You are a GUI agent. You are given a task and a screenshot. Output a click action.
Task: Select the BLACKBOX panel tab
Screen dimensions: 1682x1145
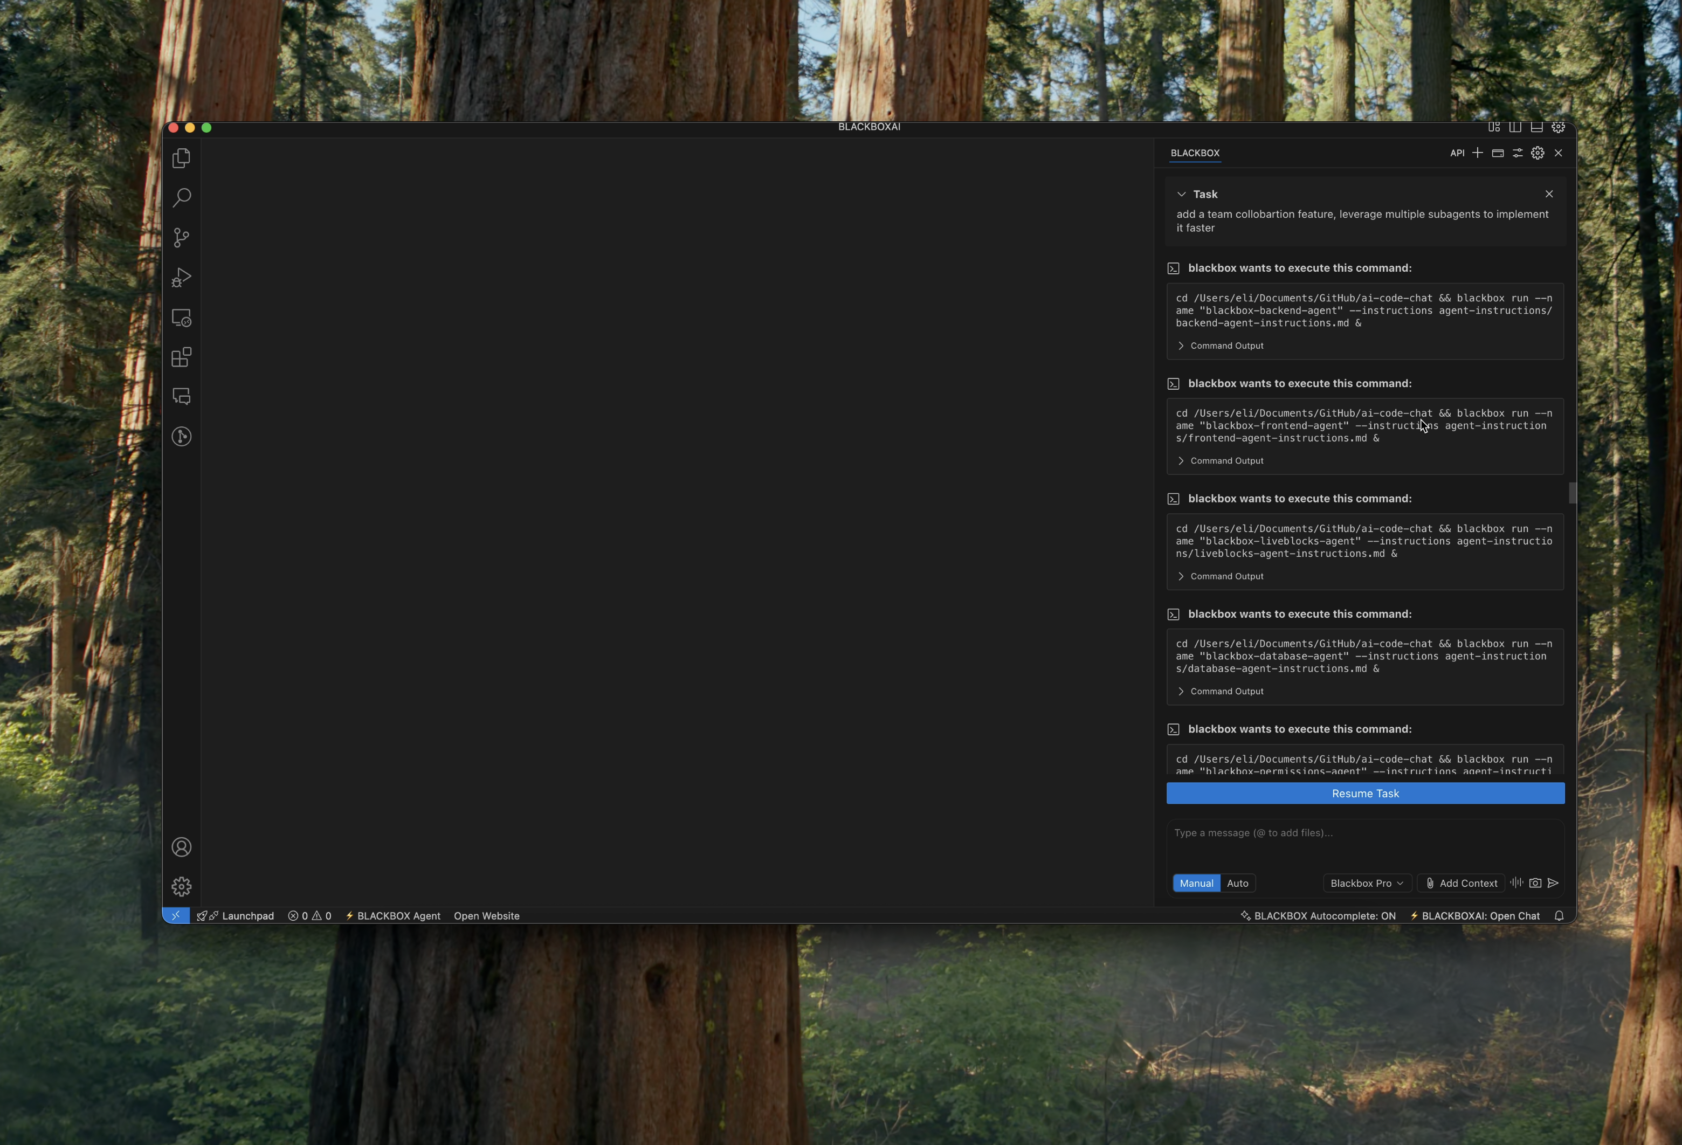tap(1194, 153)
